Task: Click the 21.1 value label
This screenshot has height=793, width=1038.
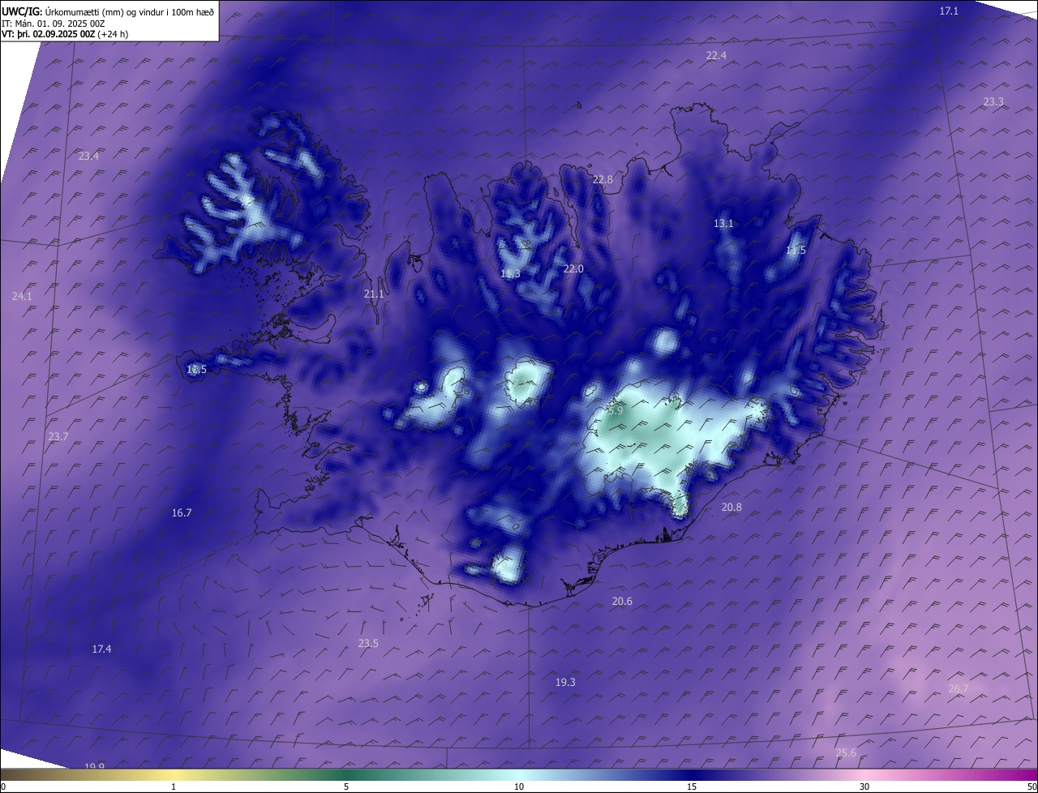Action: (x=374, y=294)
